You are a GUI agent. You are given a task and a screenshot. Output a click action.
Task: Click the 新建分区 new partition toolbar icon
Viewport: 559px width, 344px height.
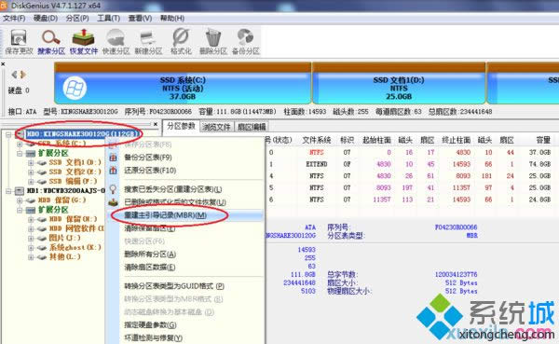tap(148, 42)
